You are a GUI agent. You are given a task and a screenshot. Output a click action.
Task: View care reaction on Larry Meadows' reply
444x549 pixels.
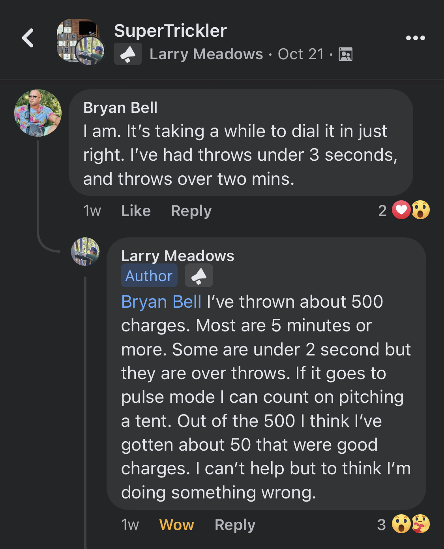[421, 524]
